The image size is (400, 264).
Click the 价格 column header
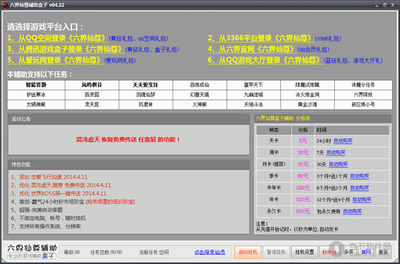point(303,130)
